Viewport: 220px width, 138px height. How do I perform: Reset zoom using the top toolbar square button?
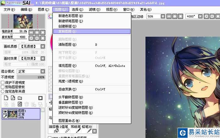(x=180, y=17)
